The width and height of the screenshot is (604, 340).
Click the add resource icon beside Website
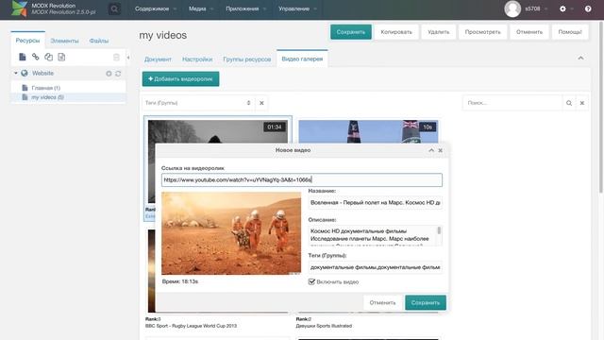coord(109,74)
